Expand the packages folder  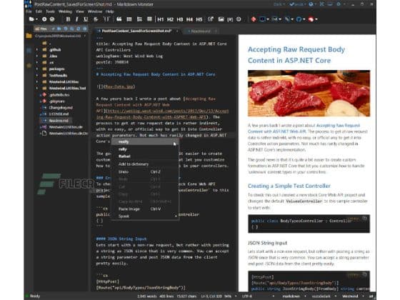tap(37, 69)
